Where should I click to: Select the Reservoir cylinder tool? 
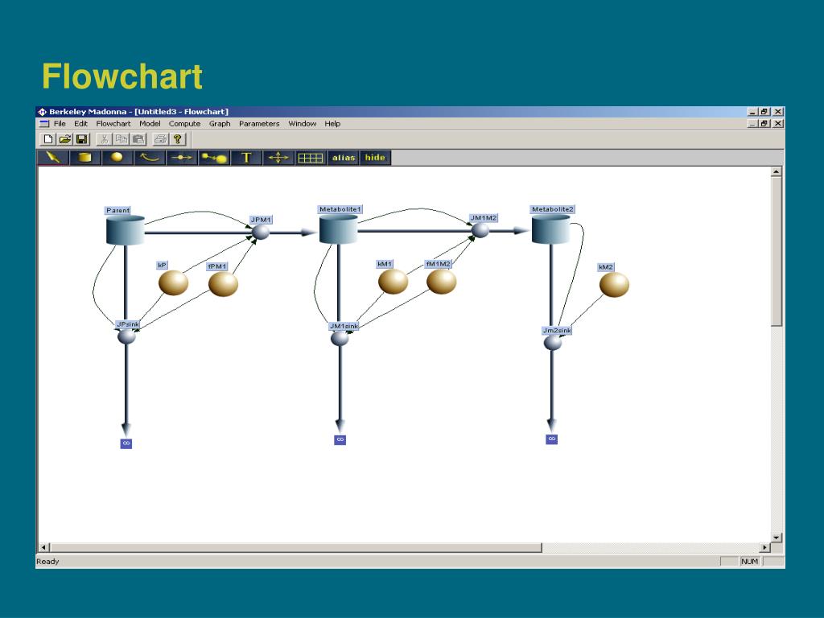[x=85, y=157]
